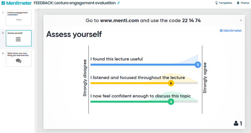Click the droplet Theme icon
Screen dimensions: 251x133
tap(238, 3)
